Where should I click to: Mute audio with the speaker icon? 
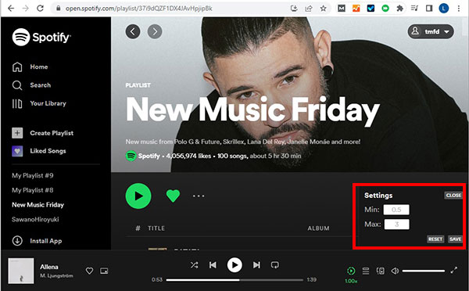click(395, 271)
